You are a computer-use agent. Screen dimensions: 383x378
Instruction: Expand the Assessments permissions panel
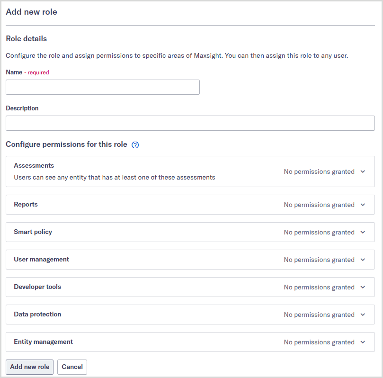click(189, 171)
